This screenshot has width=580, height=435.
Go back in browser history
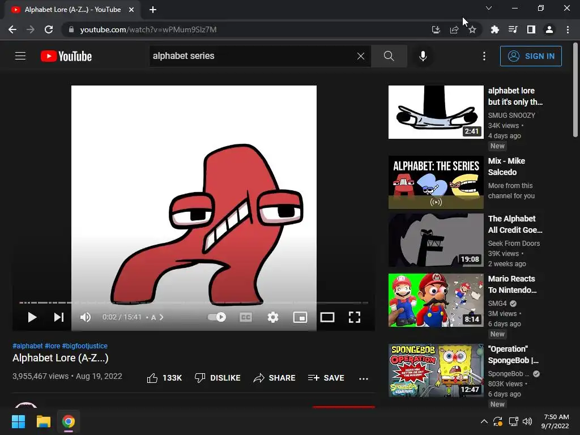12,29
